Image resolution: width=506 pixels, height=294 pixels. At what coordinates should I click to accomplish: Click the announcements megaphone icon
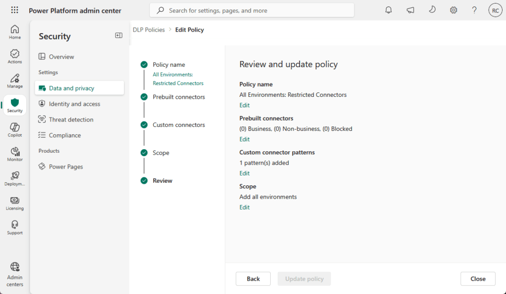coord(410,10)
